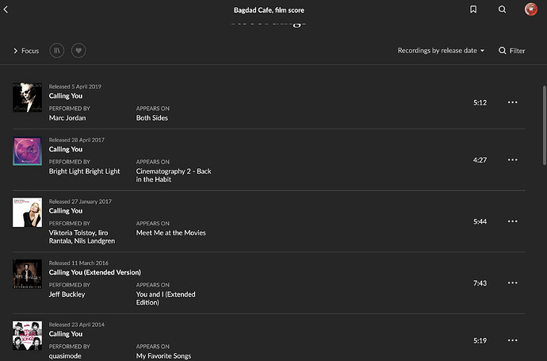
Task: Select the Both Sides album cover thumbnail
Action: (x=27, y=98)
